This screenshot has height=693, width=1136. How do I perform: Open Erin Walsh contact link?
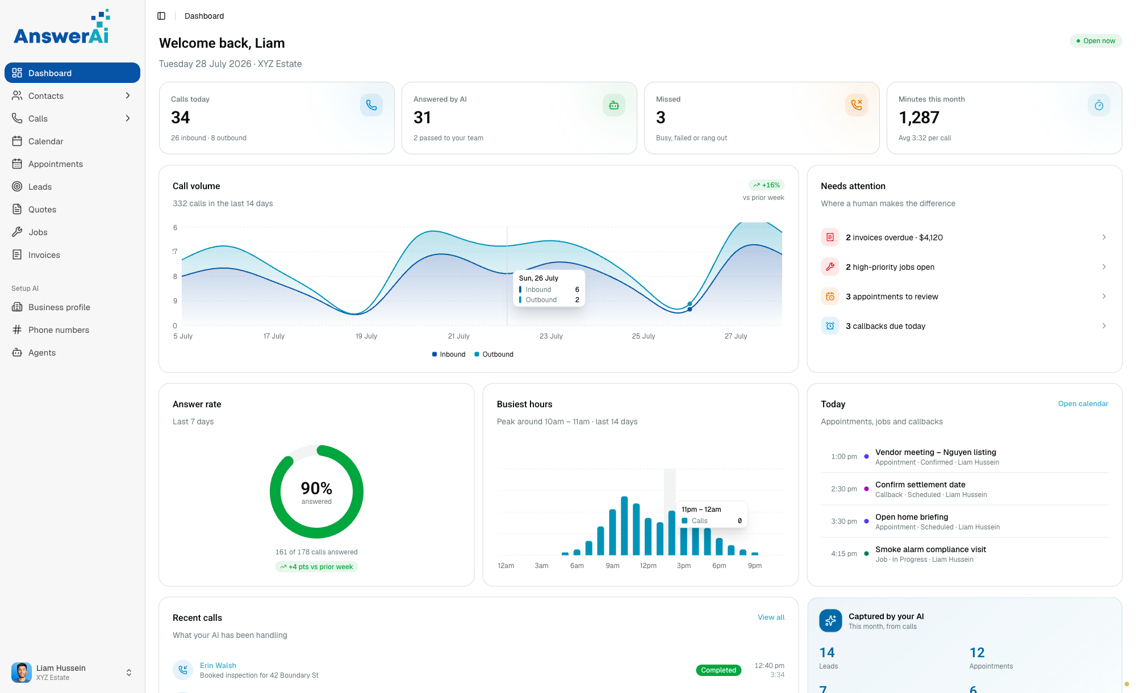click(218, 665)
